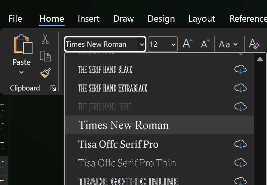Image resolution: width=267 pixels, height=185 pixels.
Task: Download Tisa Offc Serif Pro Thin cloud icon
Action: 241,163
